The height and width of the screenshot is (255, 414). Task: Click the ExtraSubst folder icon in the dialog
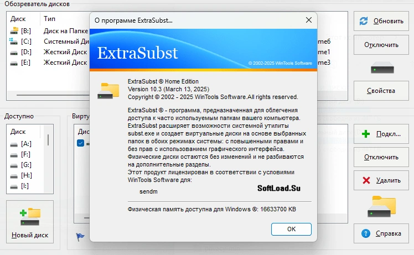coord(108,91)
